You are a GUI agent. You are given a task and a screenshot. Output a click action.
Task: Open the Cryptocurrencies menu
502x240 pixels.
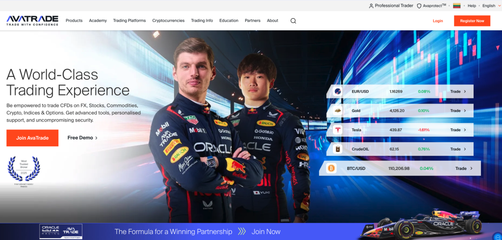pyautogui.click(x=168, y=21)
